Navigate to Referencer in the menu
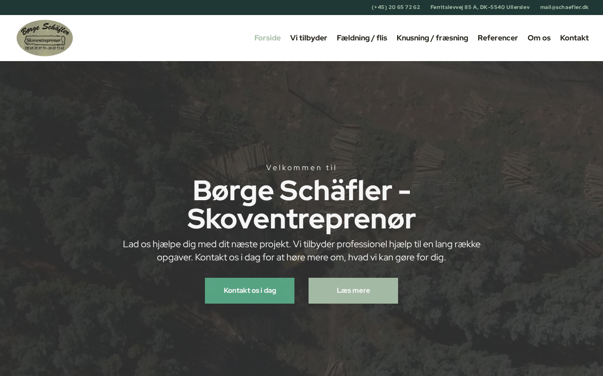 pyautogui.click(x=498, y=38)
